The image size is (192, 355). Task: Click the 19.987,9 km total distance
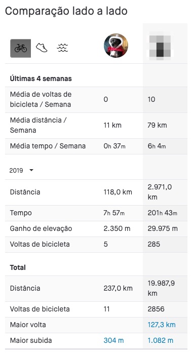161,288
